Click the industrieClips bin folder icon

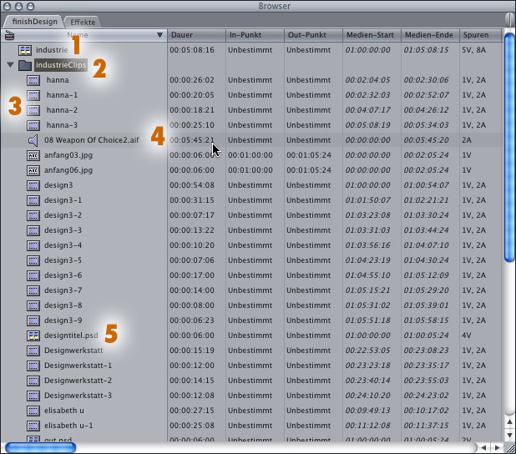pyautogui.click(x=25, y=65)
